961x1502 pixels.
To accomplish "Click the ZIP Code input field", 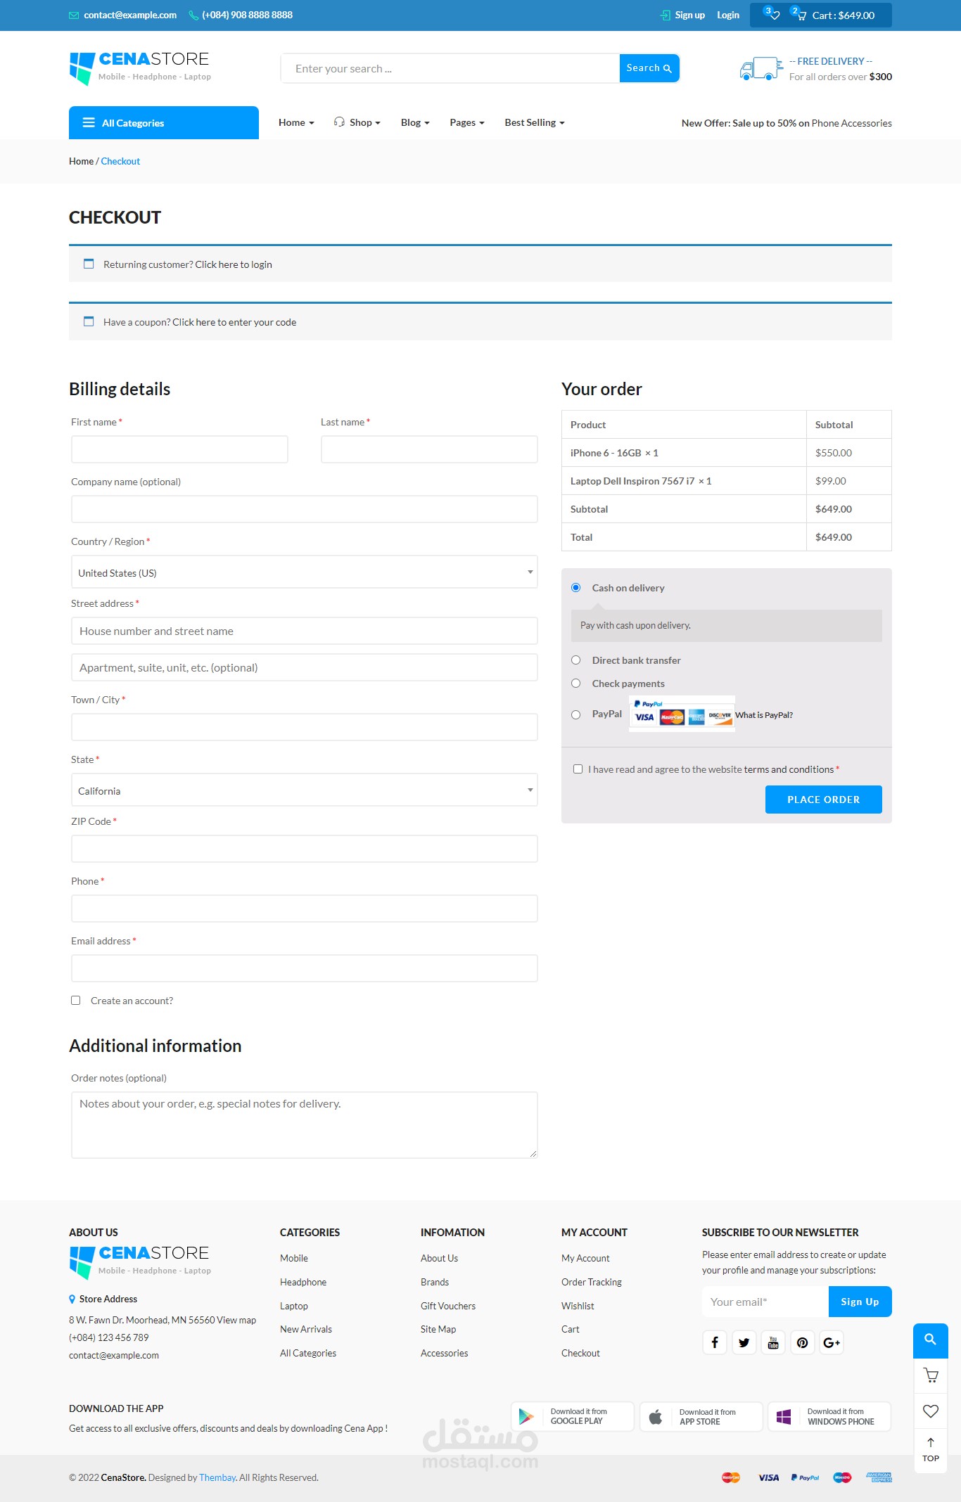I will (304, 849).
